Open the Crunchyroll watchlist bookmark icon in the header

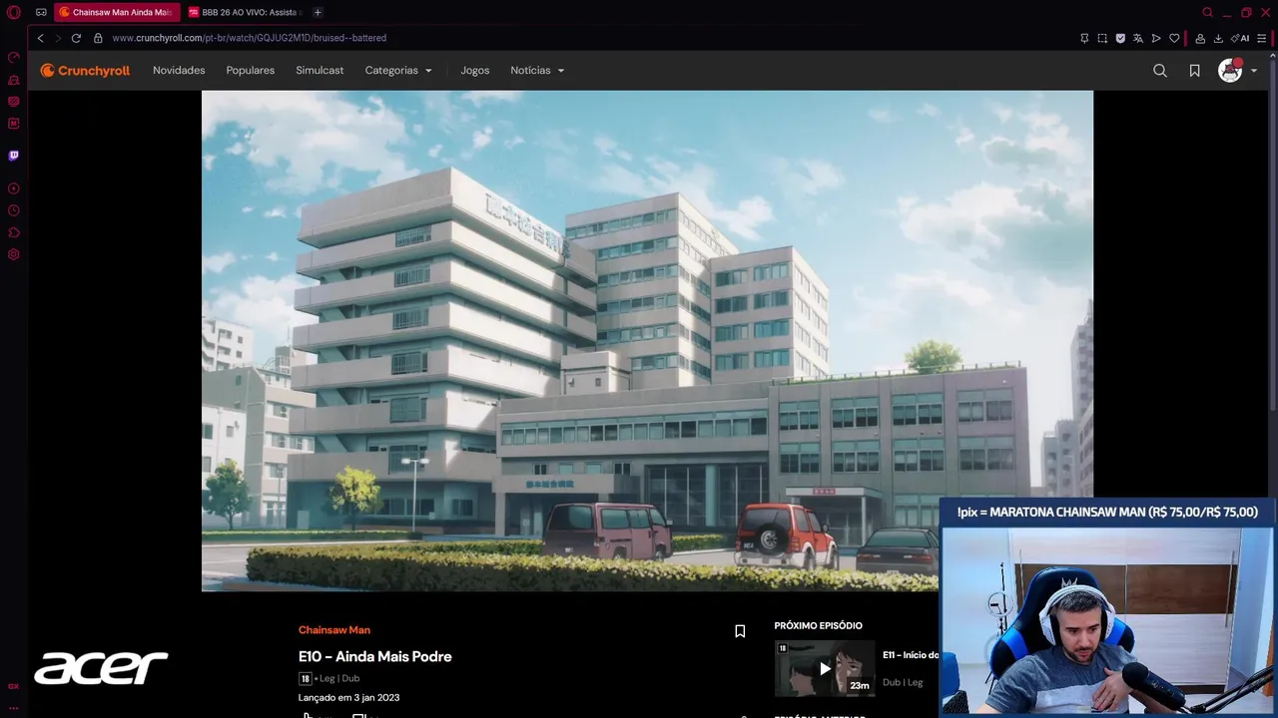[x=1194, y=71]
